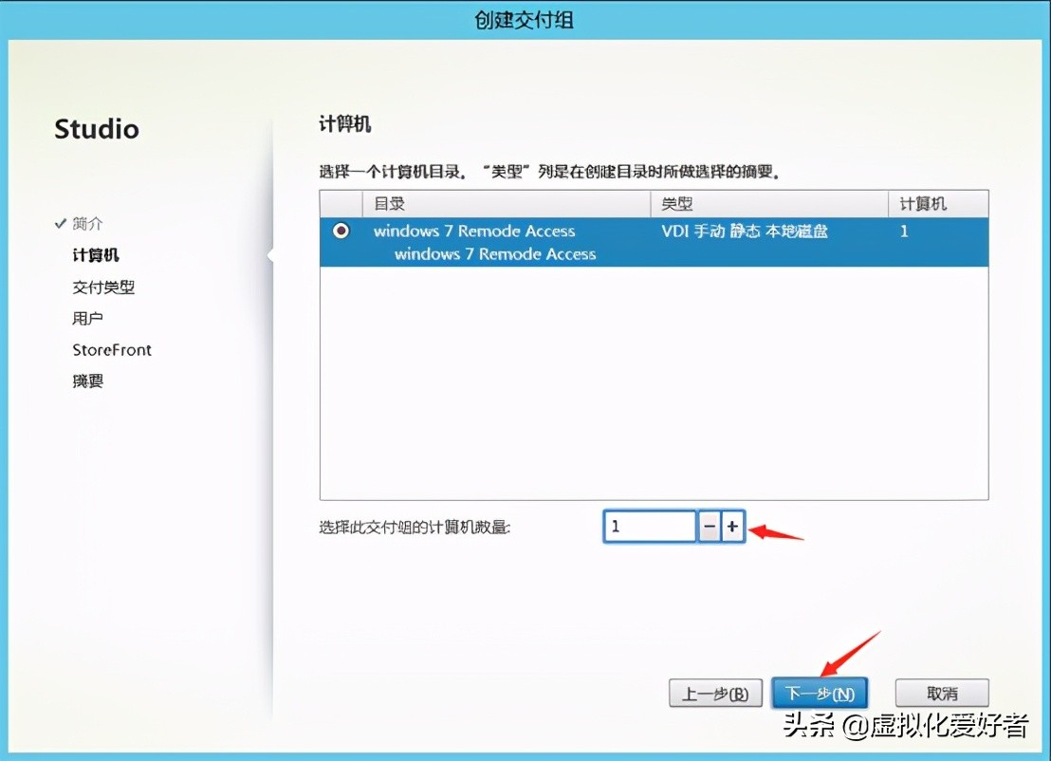Click the 类型 column header
Image resolution: width=1051 pixels, height=761 pixels.
coord(769,204)
